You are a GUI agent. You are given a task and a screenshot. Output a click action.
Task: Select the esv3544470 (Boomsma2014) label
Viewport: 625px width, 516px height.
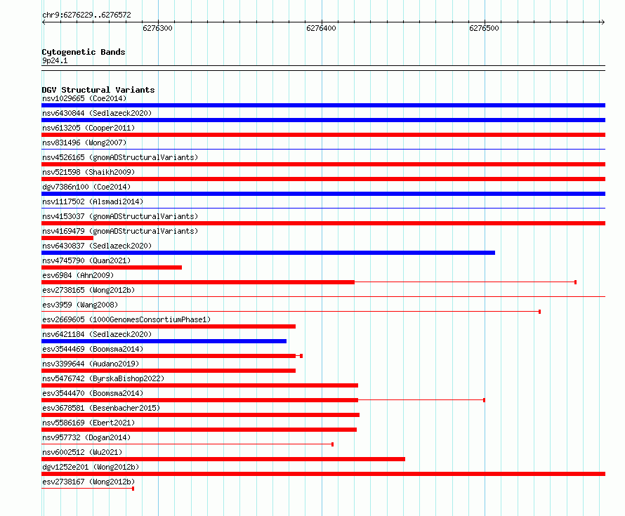93,393
